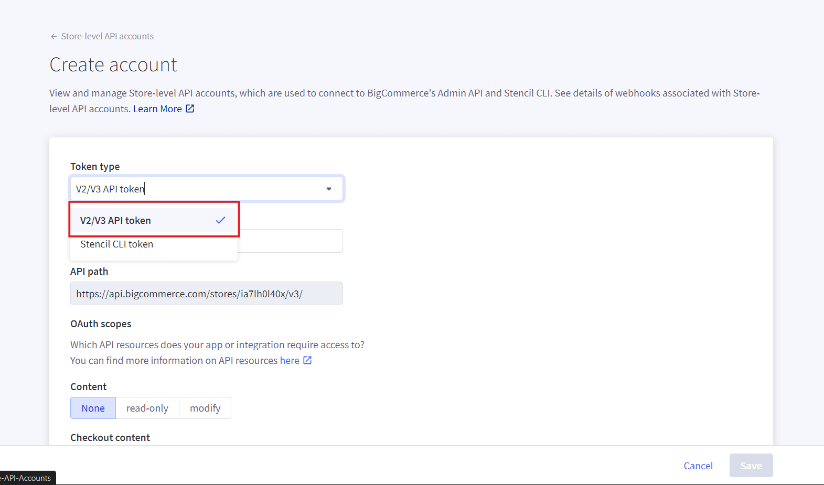Click the Token type field label
The width and height of the screenshot is (824, 485).
point(95,167)
